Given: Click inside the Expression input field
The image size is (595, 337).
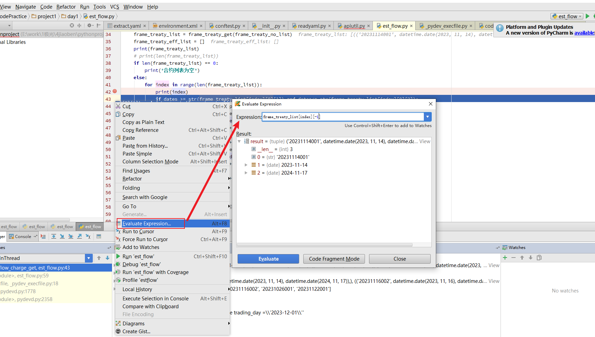Looking at the screenshot, I should (x=343, y=117).
